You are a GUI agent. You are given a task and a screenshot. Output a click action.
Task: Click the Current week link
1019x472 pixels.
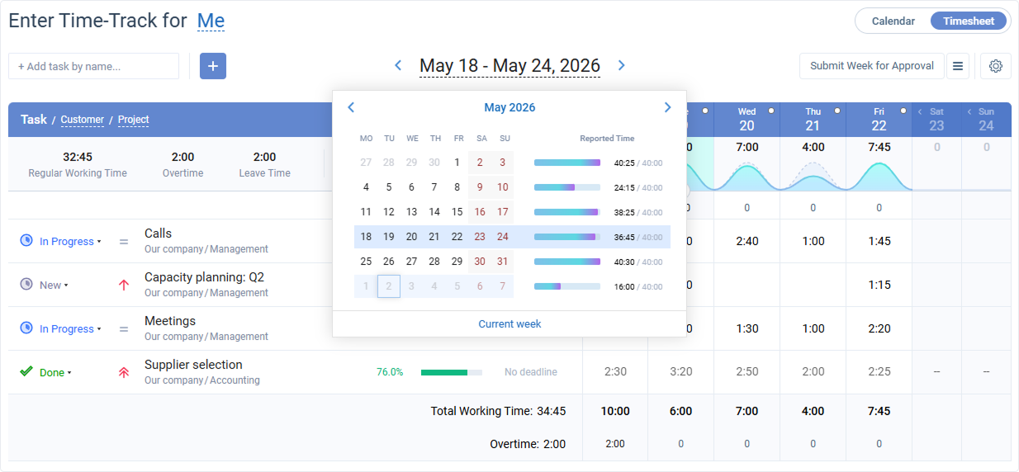click(509, 324)
